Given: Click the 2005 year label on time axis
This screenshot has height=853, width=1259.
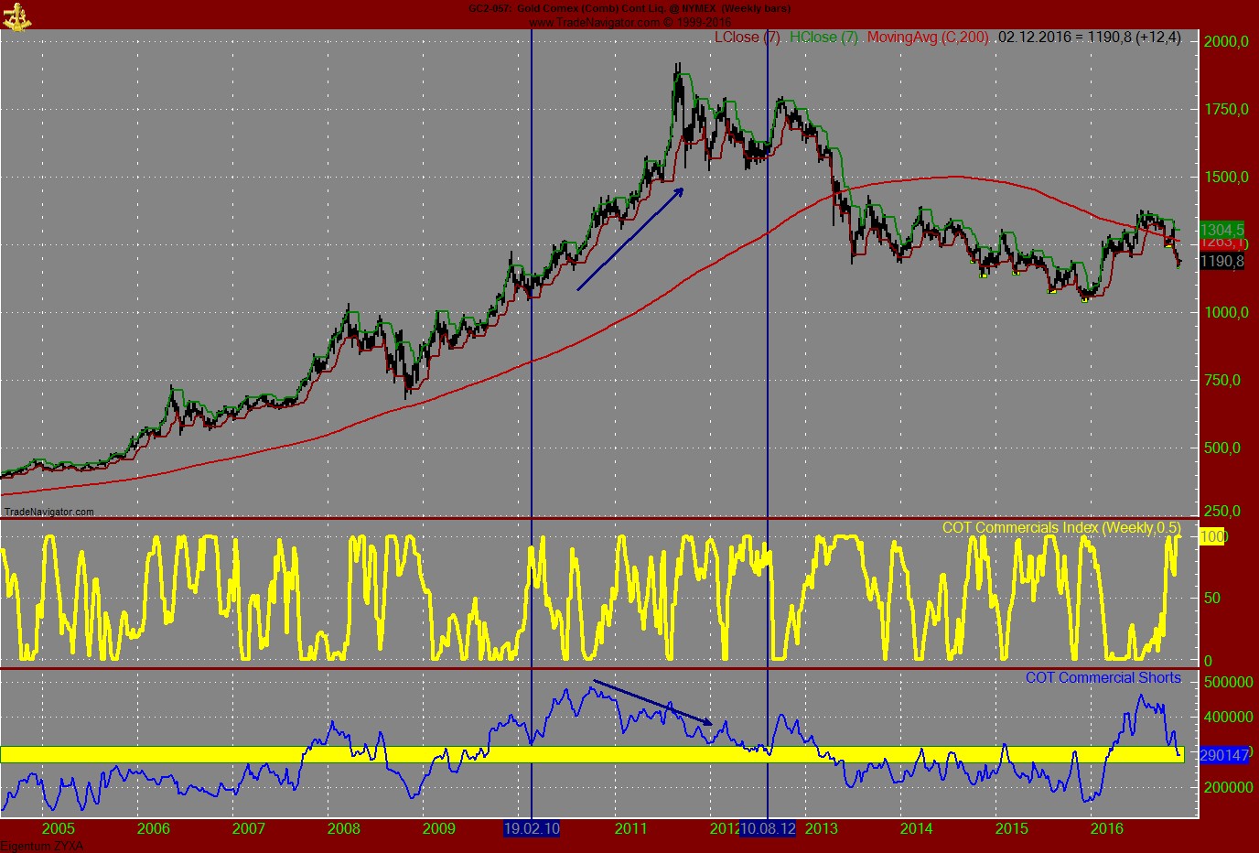Looking at the screenshot, I should (58, 828).
